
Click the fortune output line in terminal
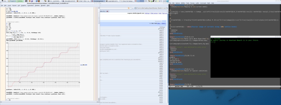[235, 40]
